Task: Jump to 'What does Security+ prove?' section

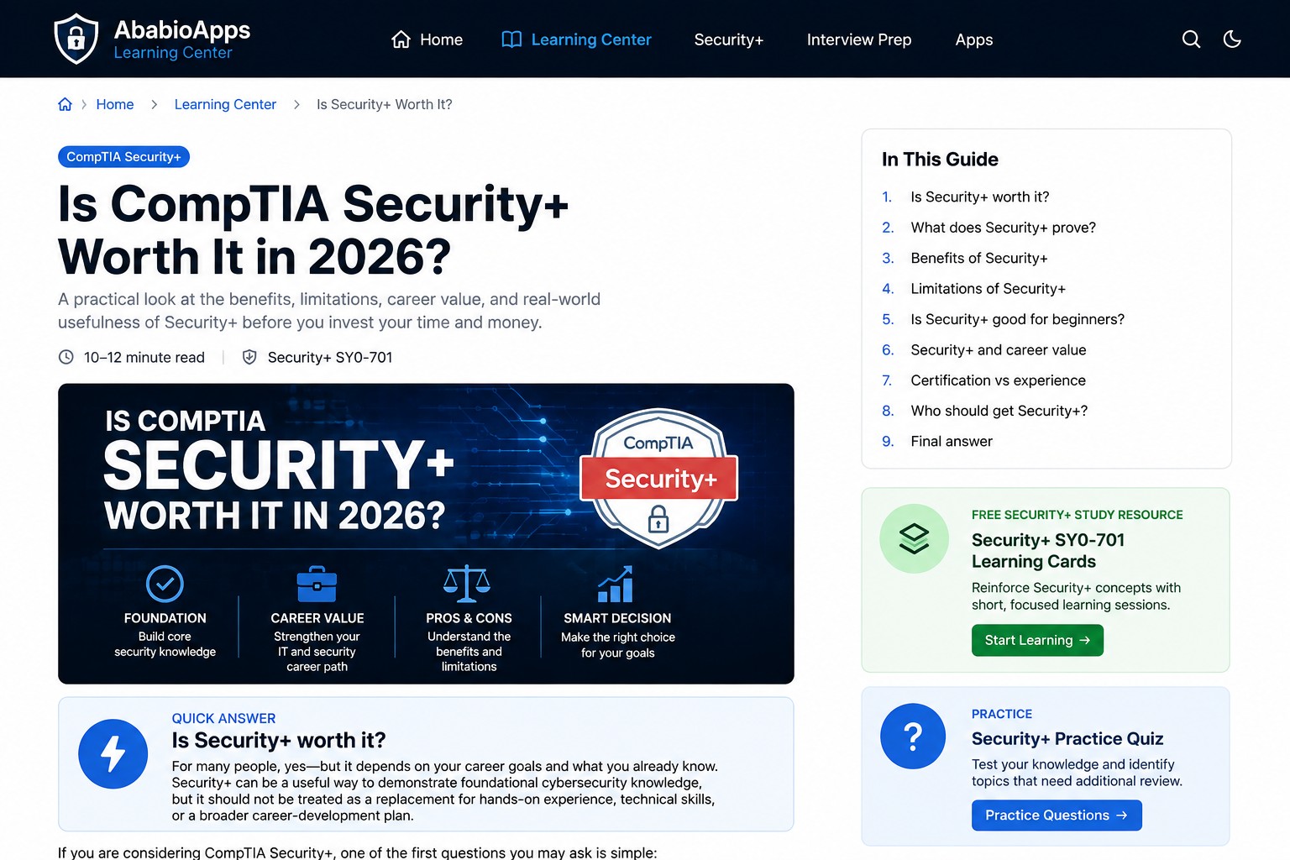Action: coord(1003,228)
